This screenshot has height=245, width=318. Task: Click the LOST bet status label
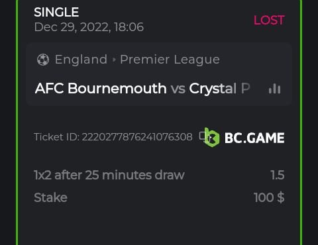(269, 21)
